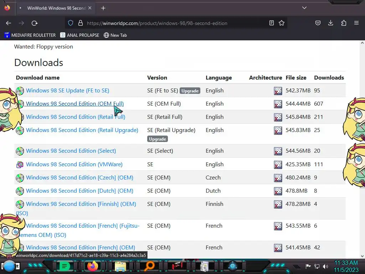Open Windows 98 Second Edition (Retail Full) link

[76, 117]
